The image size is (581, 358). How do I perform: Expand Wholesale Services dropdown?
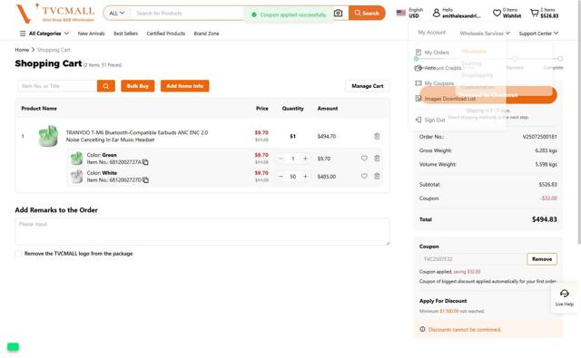(485, 34)
